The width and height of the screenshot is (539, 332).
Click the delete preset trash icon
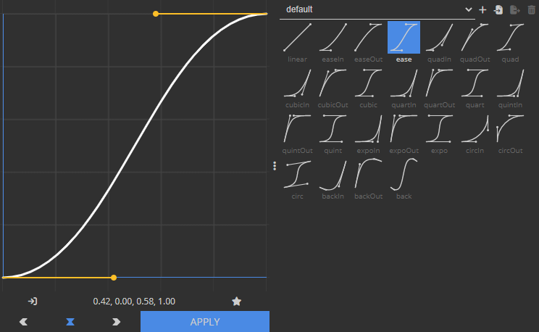coord(532,10)
